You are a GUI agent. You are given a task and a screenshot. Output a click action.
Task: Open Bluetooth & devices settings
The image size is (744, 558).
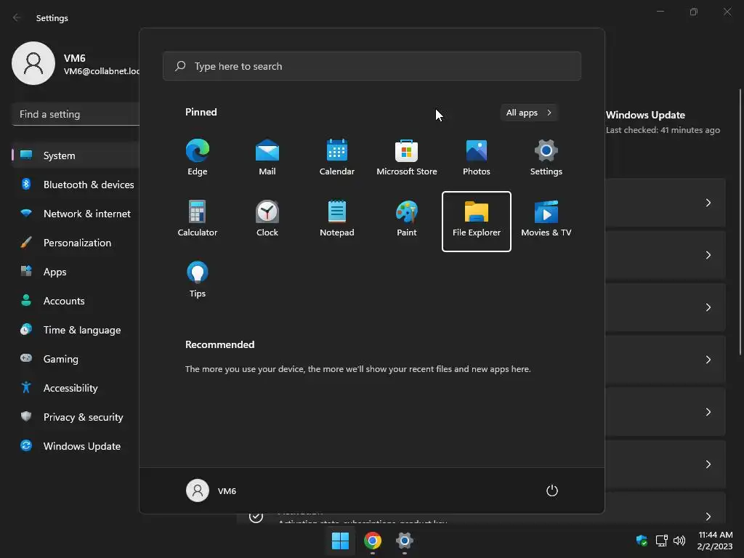tap(76, 185)
